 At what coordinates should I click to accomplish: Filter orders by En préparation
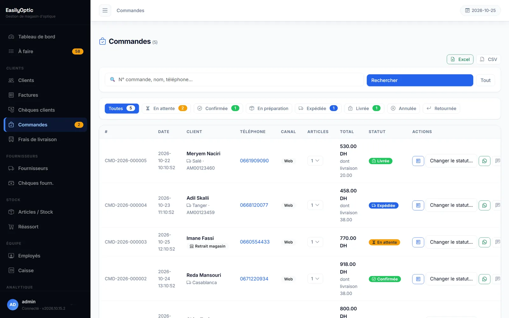[x=269, y=108]
